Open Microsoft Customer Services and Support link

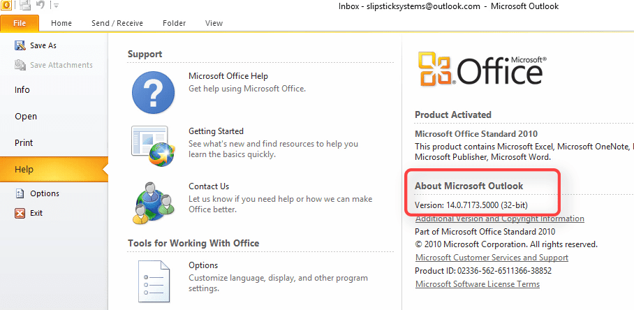[x=492, y=258]
